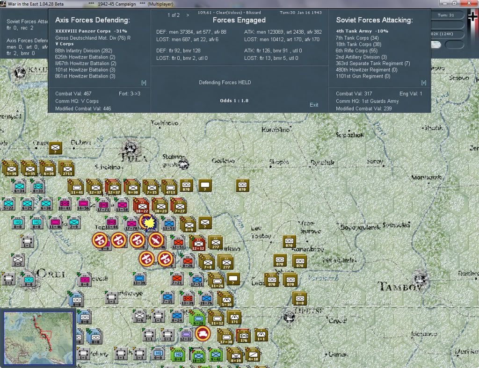Image resolution: width=479 pixels, height=368 pixels.
Task: Select magenta panzer division labeled 14=56
Action: point(83,204)
